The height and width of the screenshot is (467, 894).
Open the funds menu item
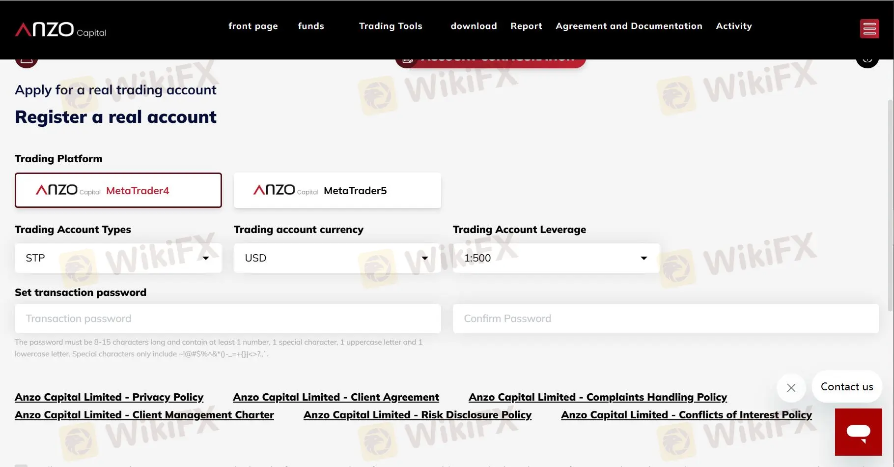click(x=311, y=26)
